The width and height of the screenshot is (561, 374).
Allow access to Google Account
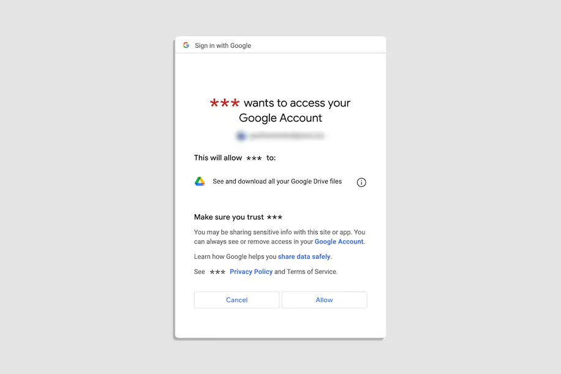324,300
